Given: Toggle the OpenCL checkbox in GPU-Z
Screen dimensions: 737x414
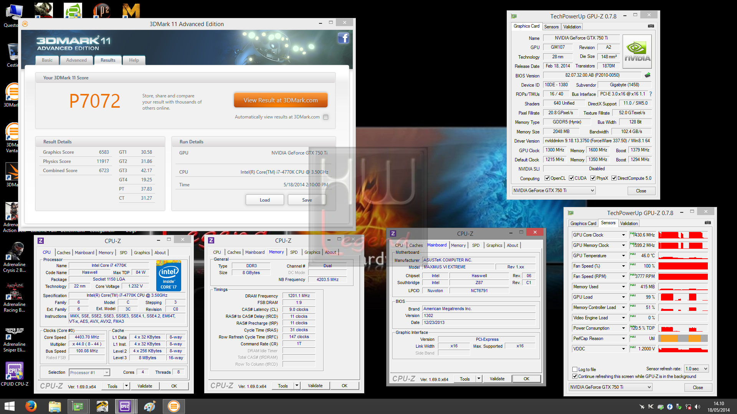Looking at the screenshot, I should [547, 178].
